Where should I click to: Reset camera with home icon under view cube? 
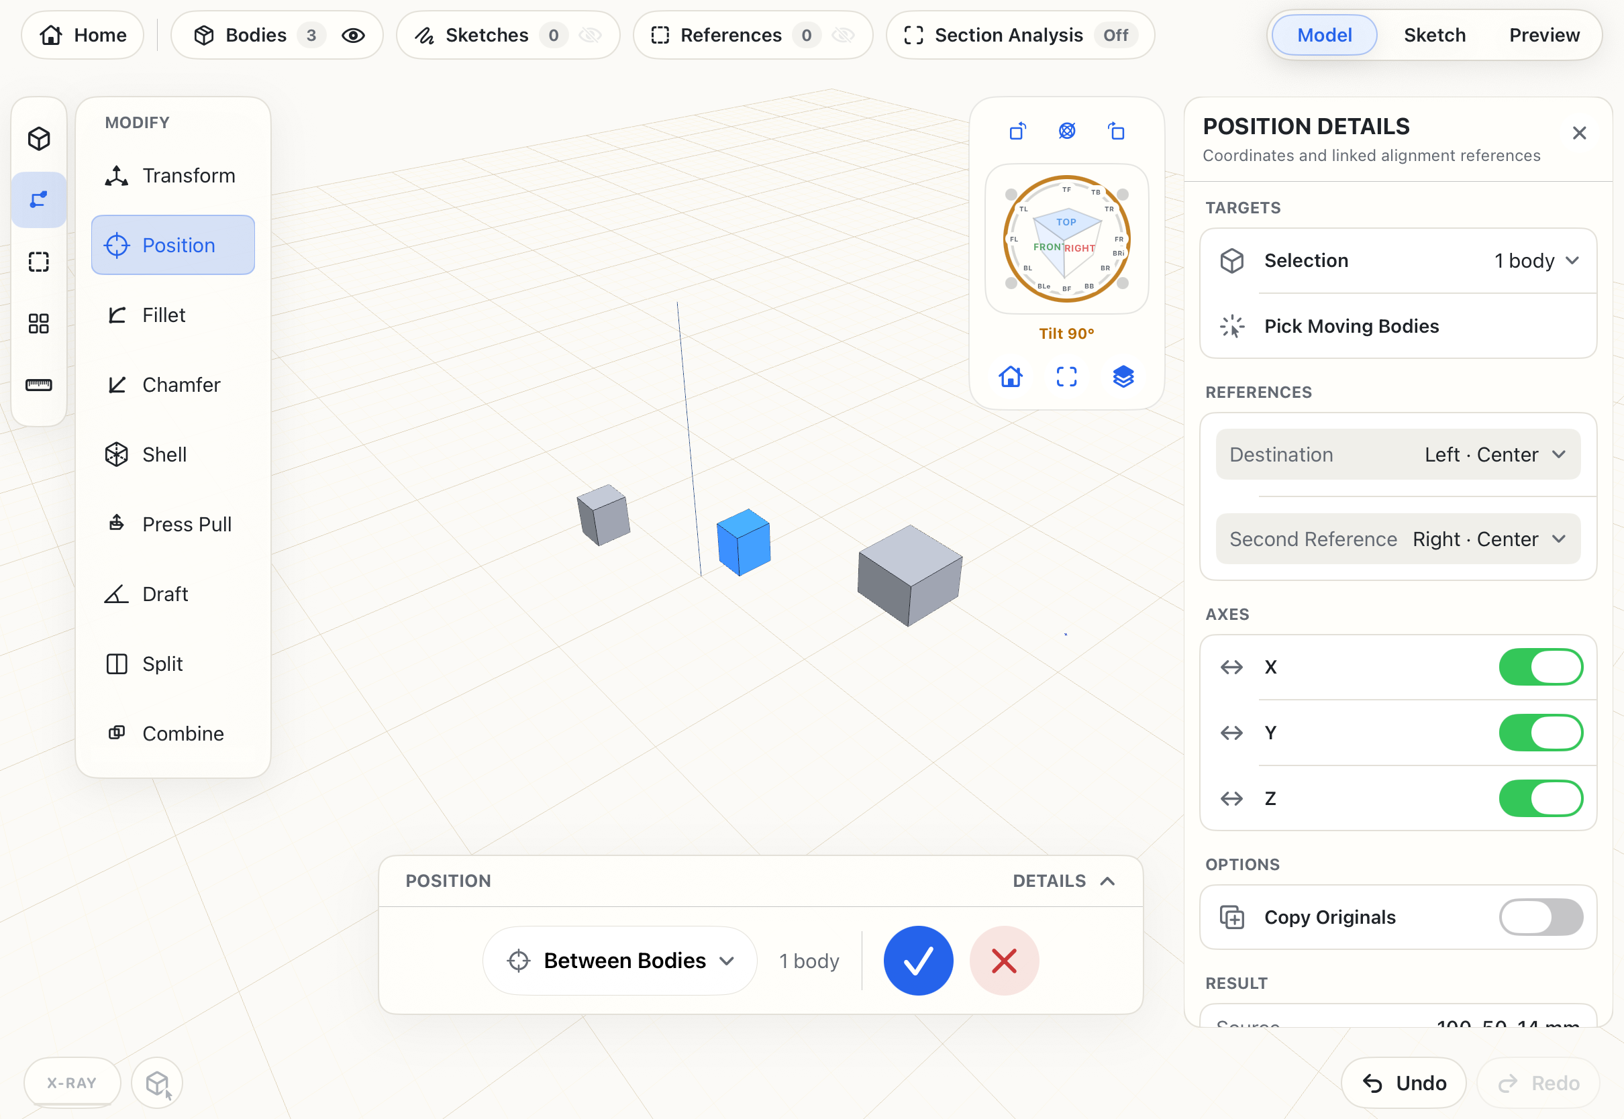tap(1011, 376)
